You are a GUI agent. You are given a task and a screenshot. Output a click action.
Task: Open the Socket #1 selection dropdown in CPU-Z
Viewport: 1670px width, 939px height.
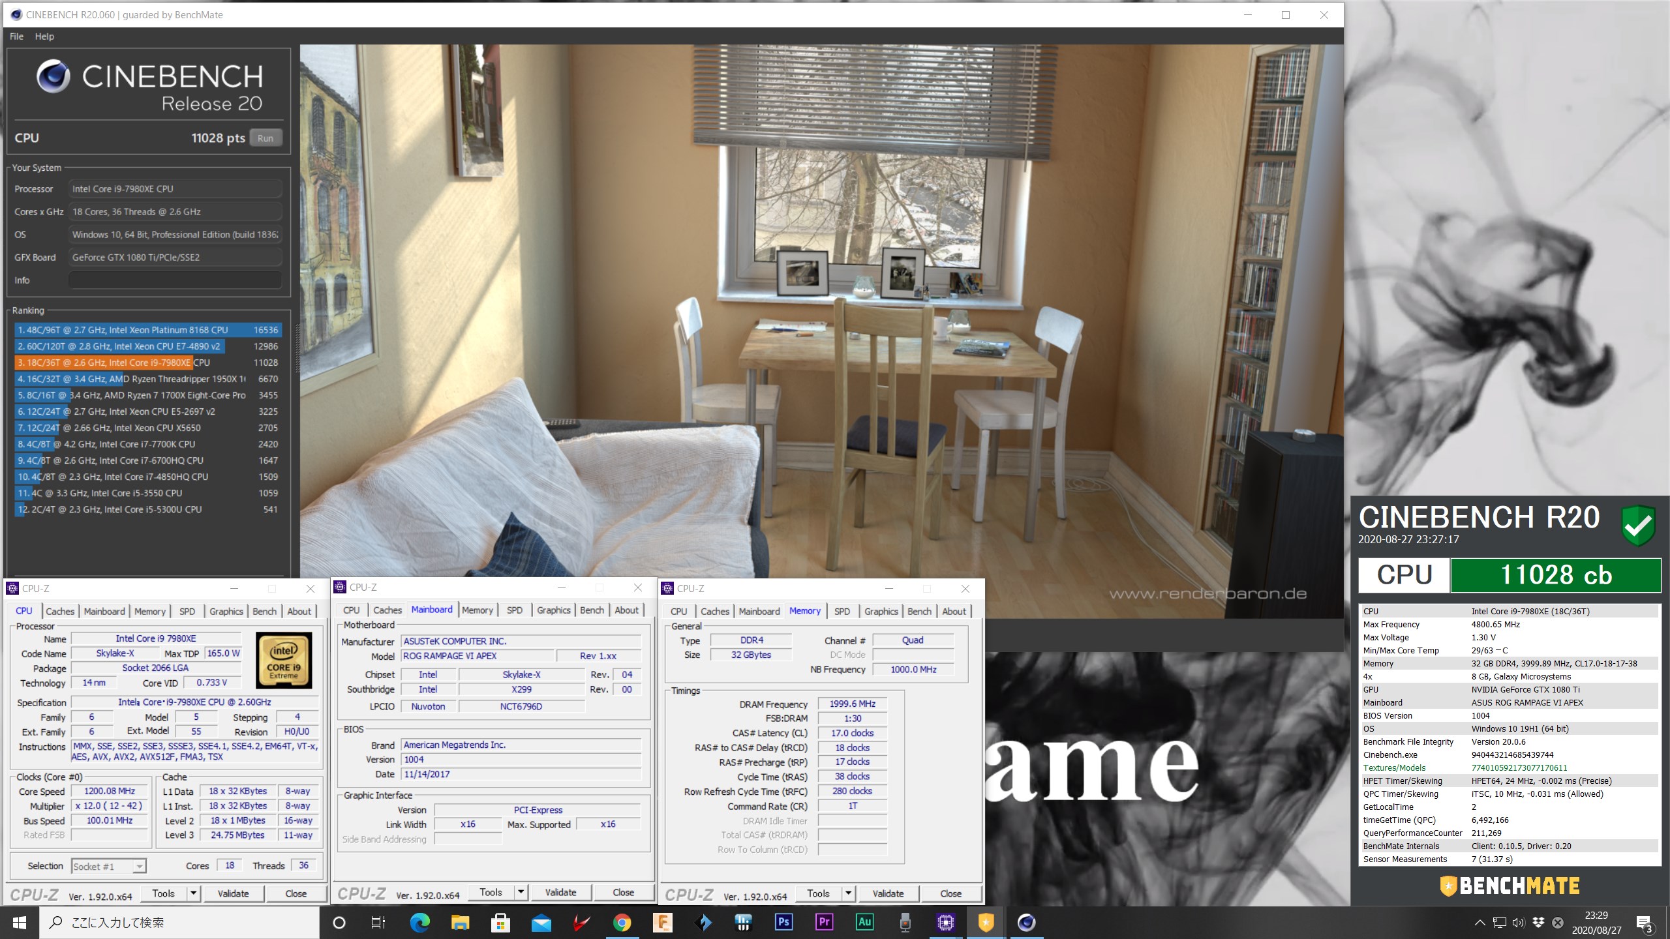click(109, 866)
